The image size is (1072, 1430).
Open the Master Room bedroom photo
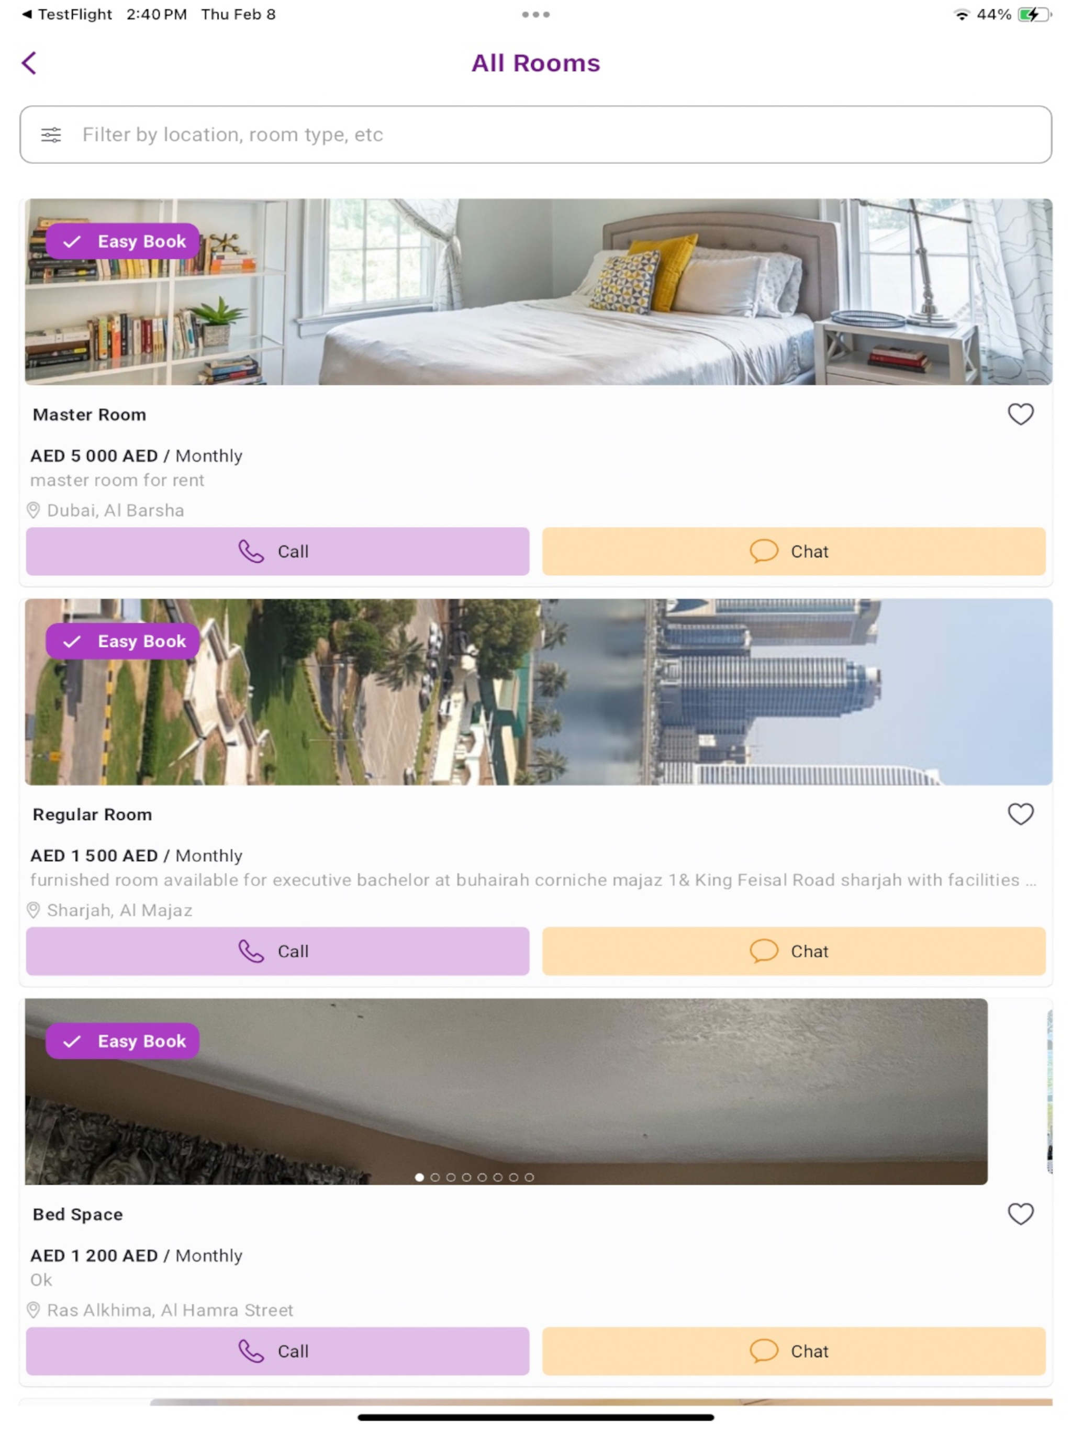coord(539,292)
